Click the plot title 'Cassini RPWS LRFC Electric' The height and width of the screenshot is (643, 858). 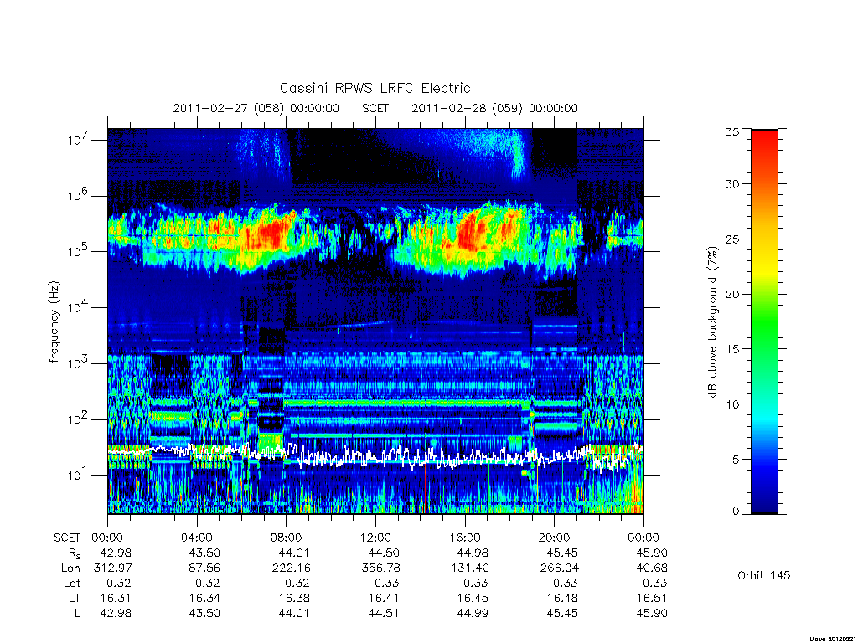(x=375, y=88)
